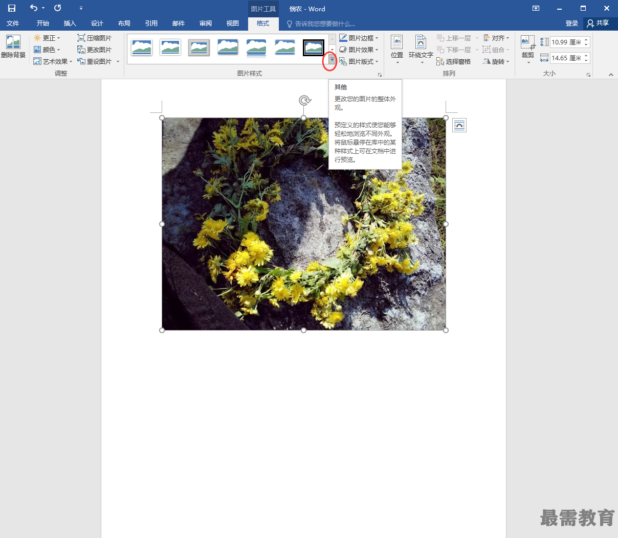Open the 对齐 align dropdown
This screenshot has height=538, width=618.
[x=496, y=38]
